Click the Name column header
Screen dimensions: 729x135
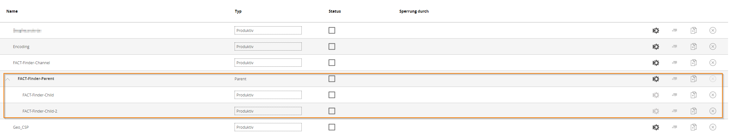[12, 11]
